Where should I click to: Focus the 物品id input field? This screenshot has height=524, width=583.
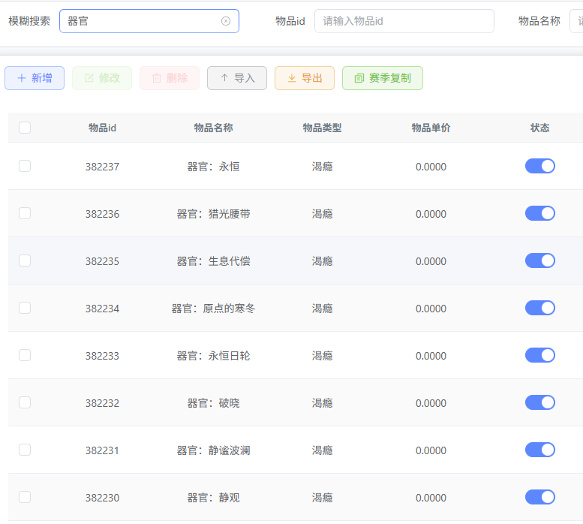coord(404,21)
